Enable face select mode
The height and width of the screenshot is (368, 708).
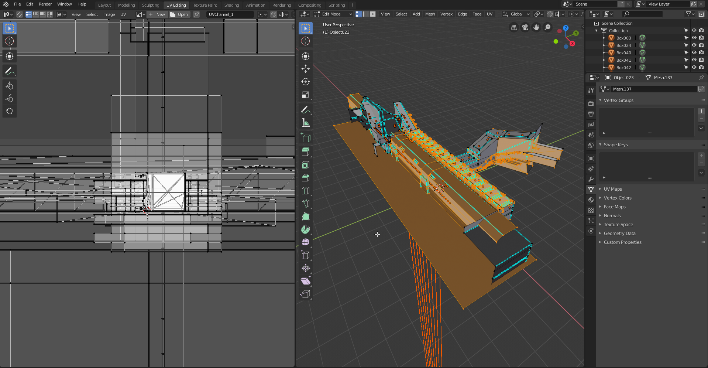pos(373,14)
